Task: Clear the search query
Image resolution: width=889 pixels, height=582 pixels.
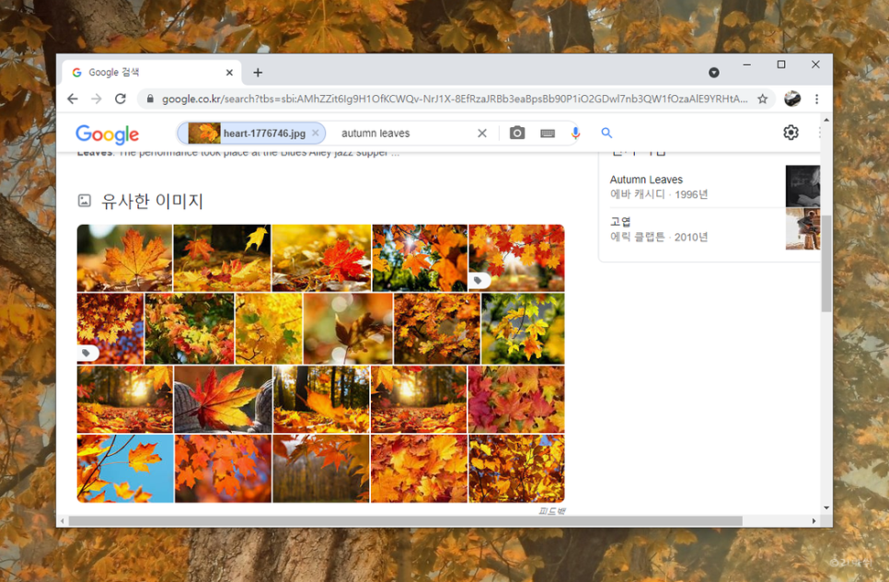Action: point(482,134)
